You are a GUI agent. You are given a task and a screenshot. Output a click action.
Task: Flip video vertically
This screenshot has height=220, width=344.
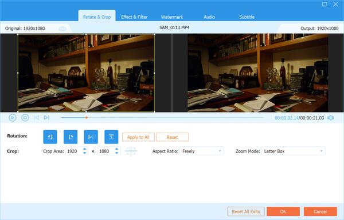pyautogui.click(x=111, y=137)
